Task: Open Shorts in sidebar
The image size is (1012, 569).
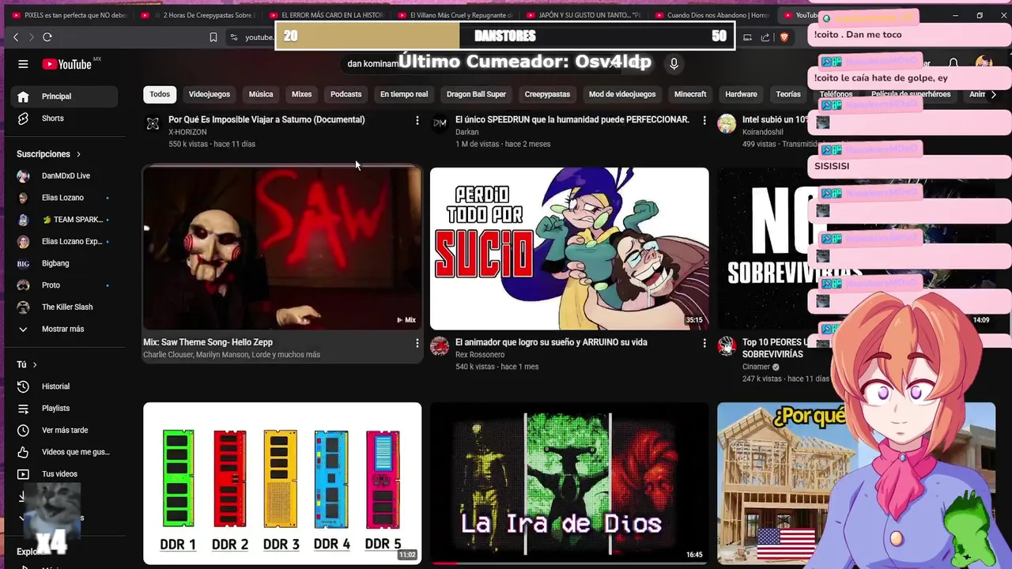Action: tap(65, 119)
